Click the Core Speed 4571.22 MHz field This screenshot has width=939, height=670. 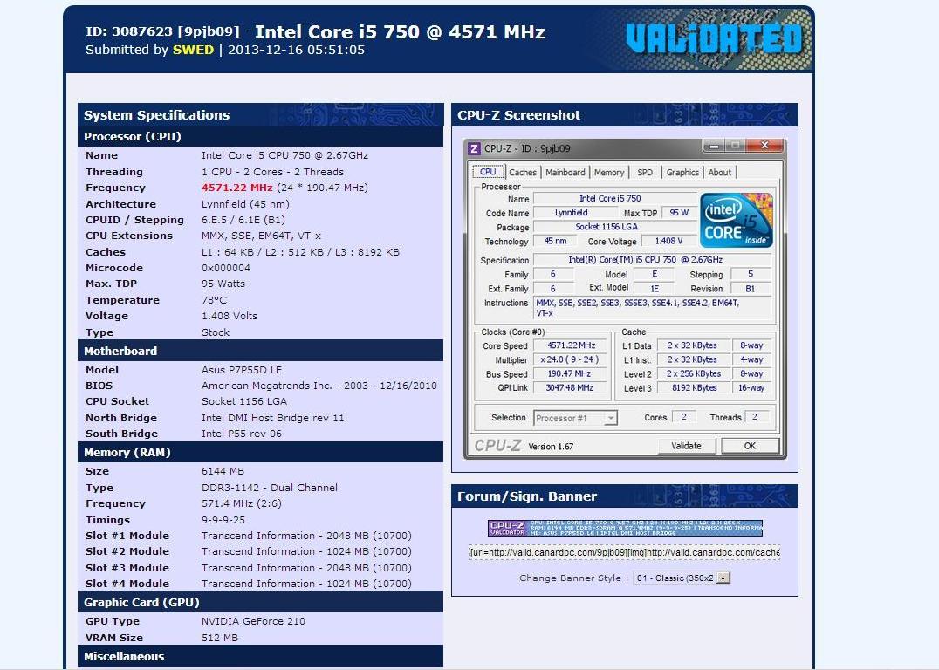572,345
